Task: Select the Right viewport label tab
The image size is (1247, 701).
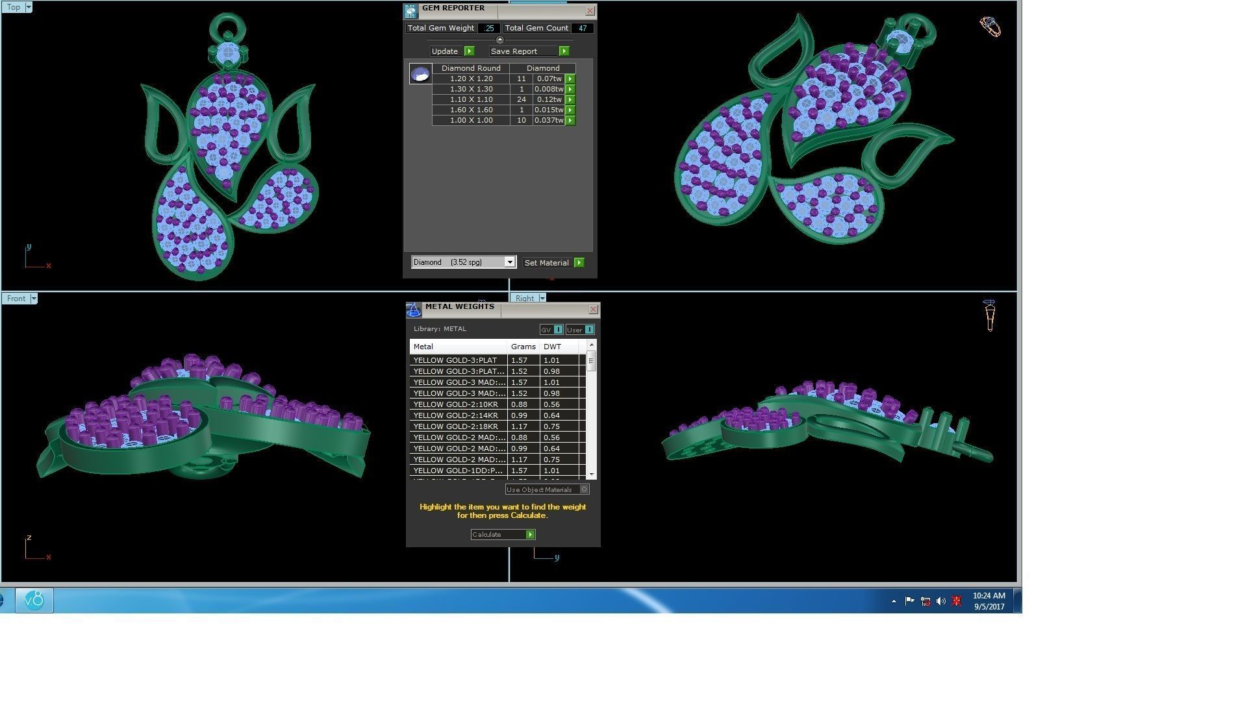Action: (524, 299)
